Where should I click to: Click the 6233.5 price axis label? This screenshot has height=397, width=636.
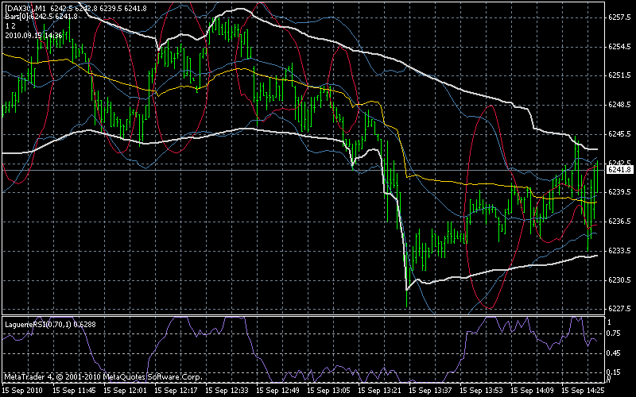click(619, 251)
